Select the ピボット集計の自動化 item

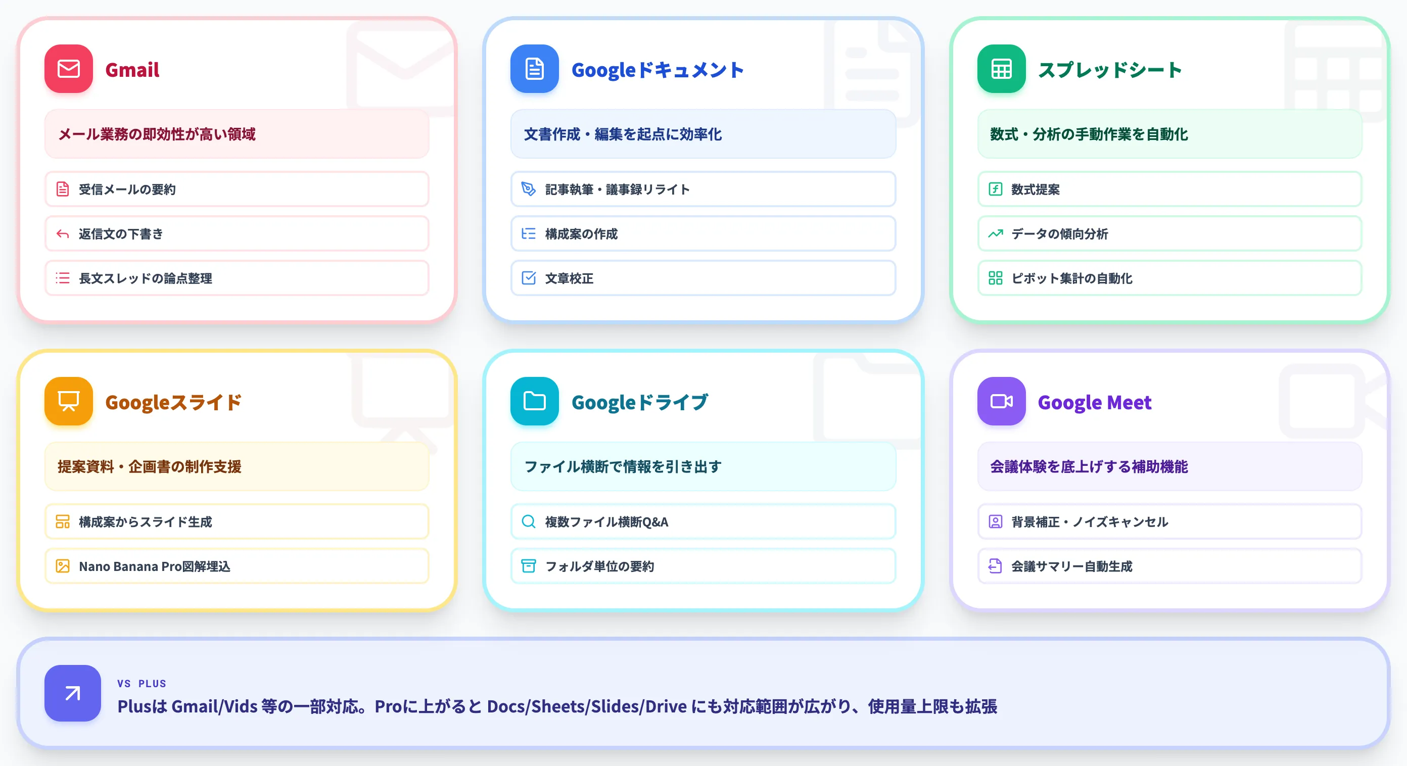click(x=1169, y=278)
